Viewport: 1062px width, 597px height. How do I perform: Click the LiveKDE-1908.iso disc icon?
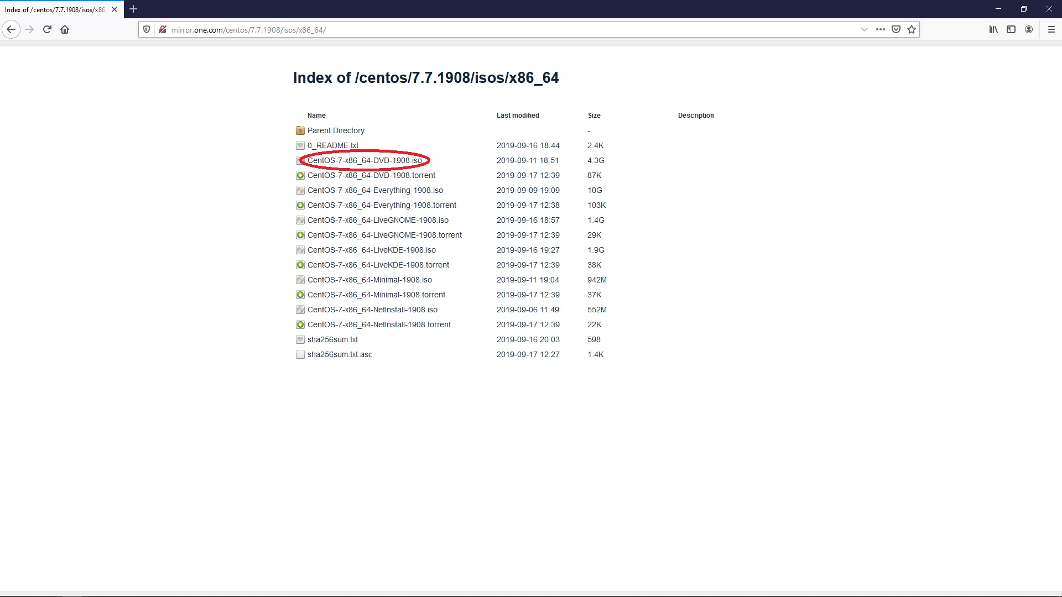click(x=300, y=250)
